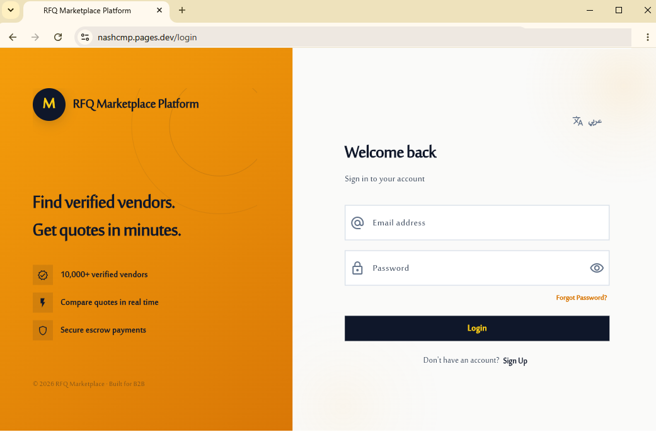Click the browser back arrow
Image resolution: width=656 pixels, height=432 pixels.
pos(13,37)
